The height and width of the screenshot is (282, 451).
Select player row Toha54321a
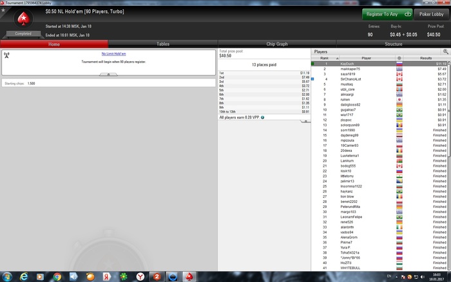379,252
